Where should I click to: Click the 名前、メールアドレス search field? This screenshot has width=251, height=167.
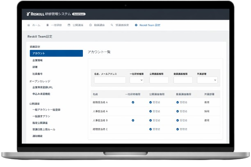click(x=110, y=80)
